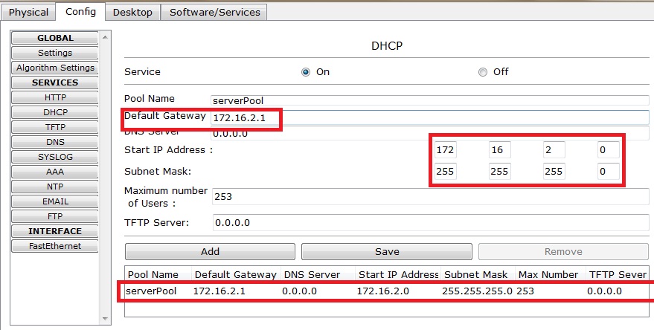
Task: Click the sidebar scrollbar down arrow
Action: click(104, 319)
